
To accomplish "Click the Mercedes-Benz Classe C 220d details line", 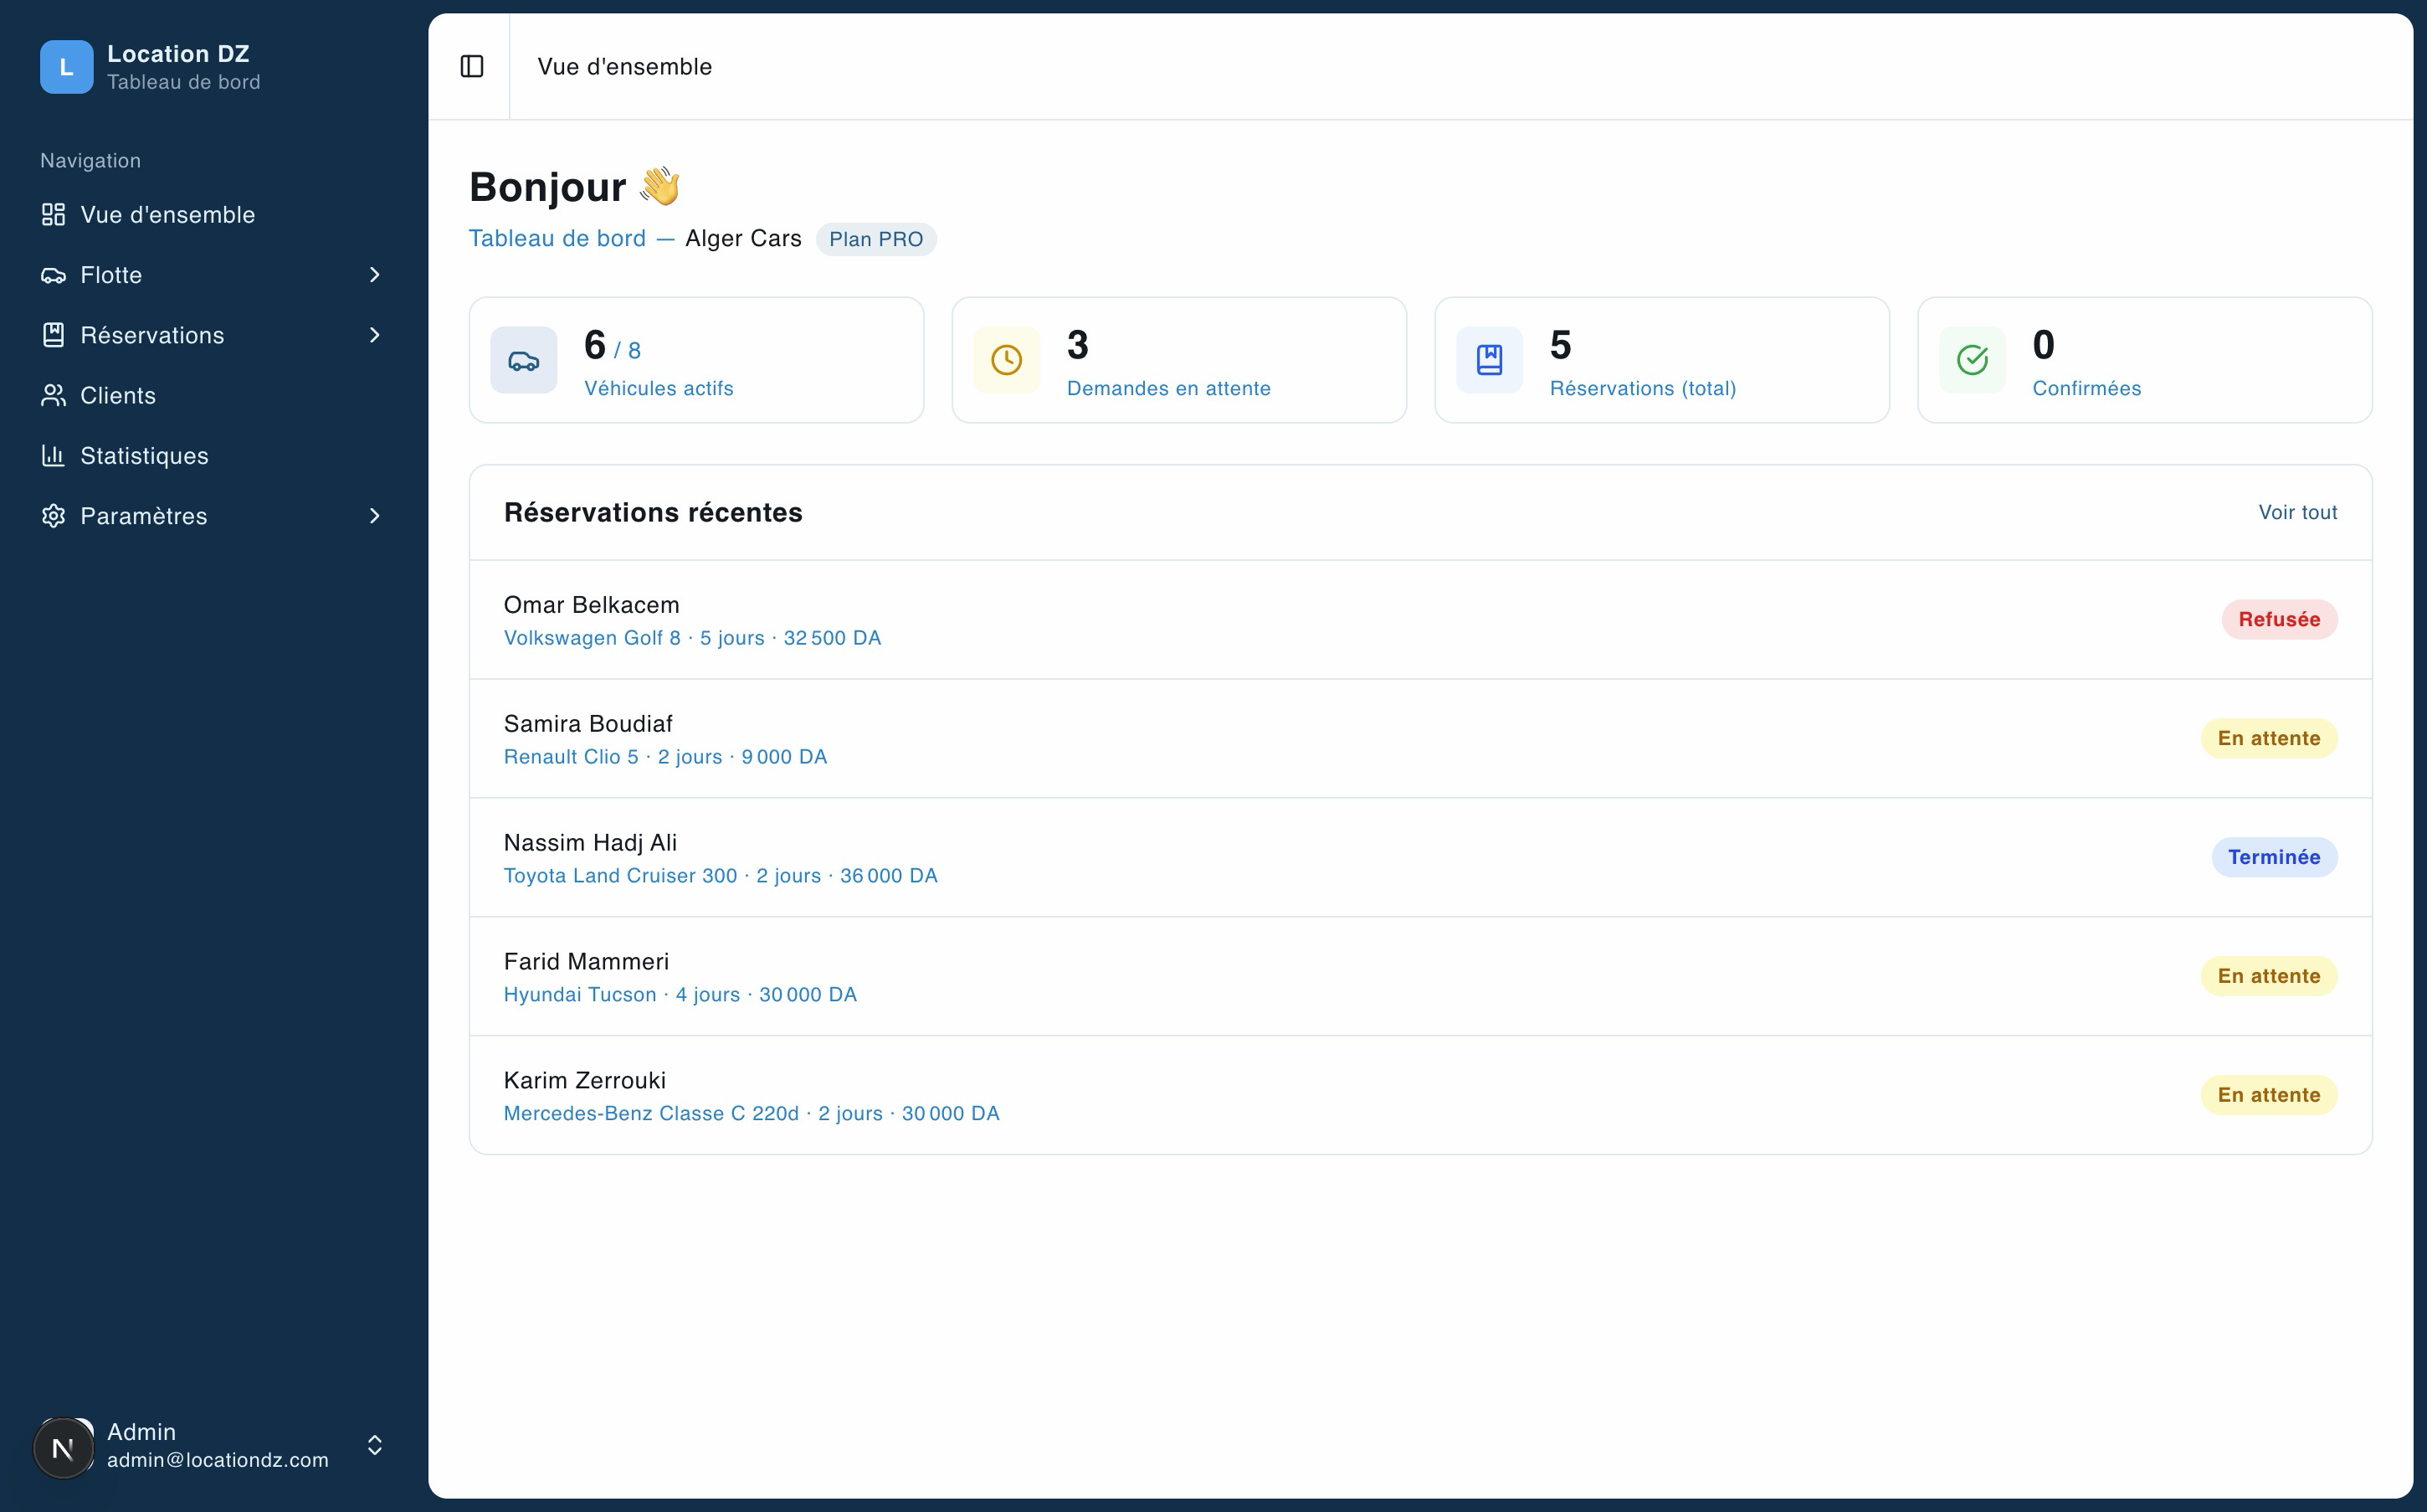I will coord(752,1114).
